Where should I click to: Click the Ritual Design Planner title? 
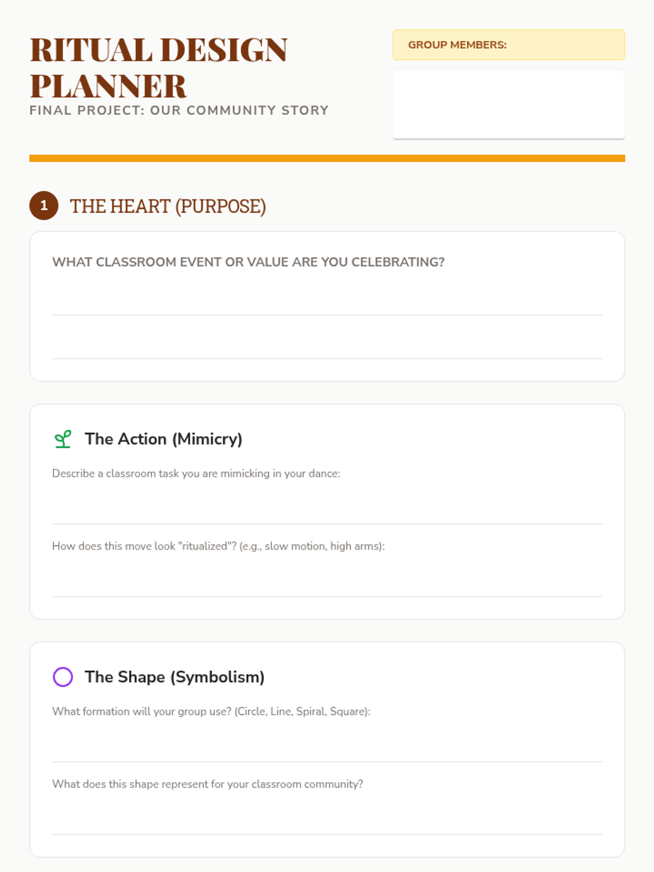[159, 68]
